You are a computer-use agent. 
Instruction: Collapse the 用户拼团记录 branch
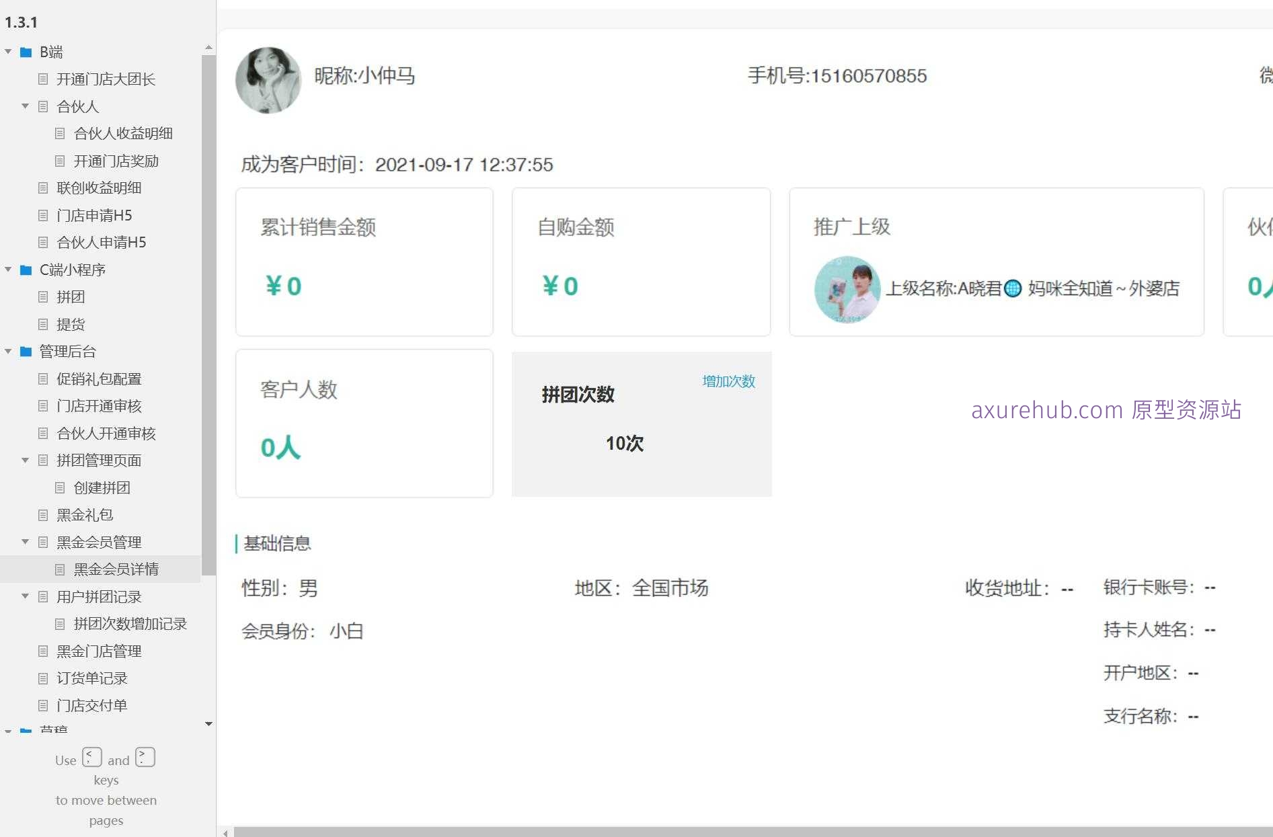tap(25, 596)
